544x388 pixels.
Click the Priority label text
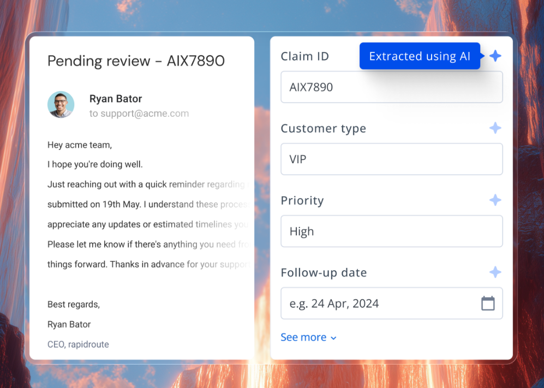[302, 201]
